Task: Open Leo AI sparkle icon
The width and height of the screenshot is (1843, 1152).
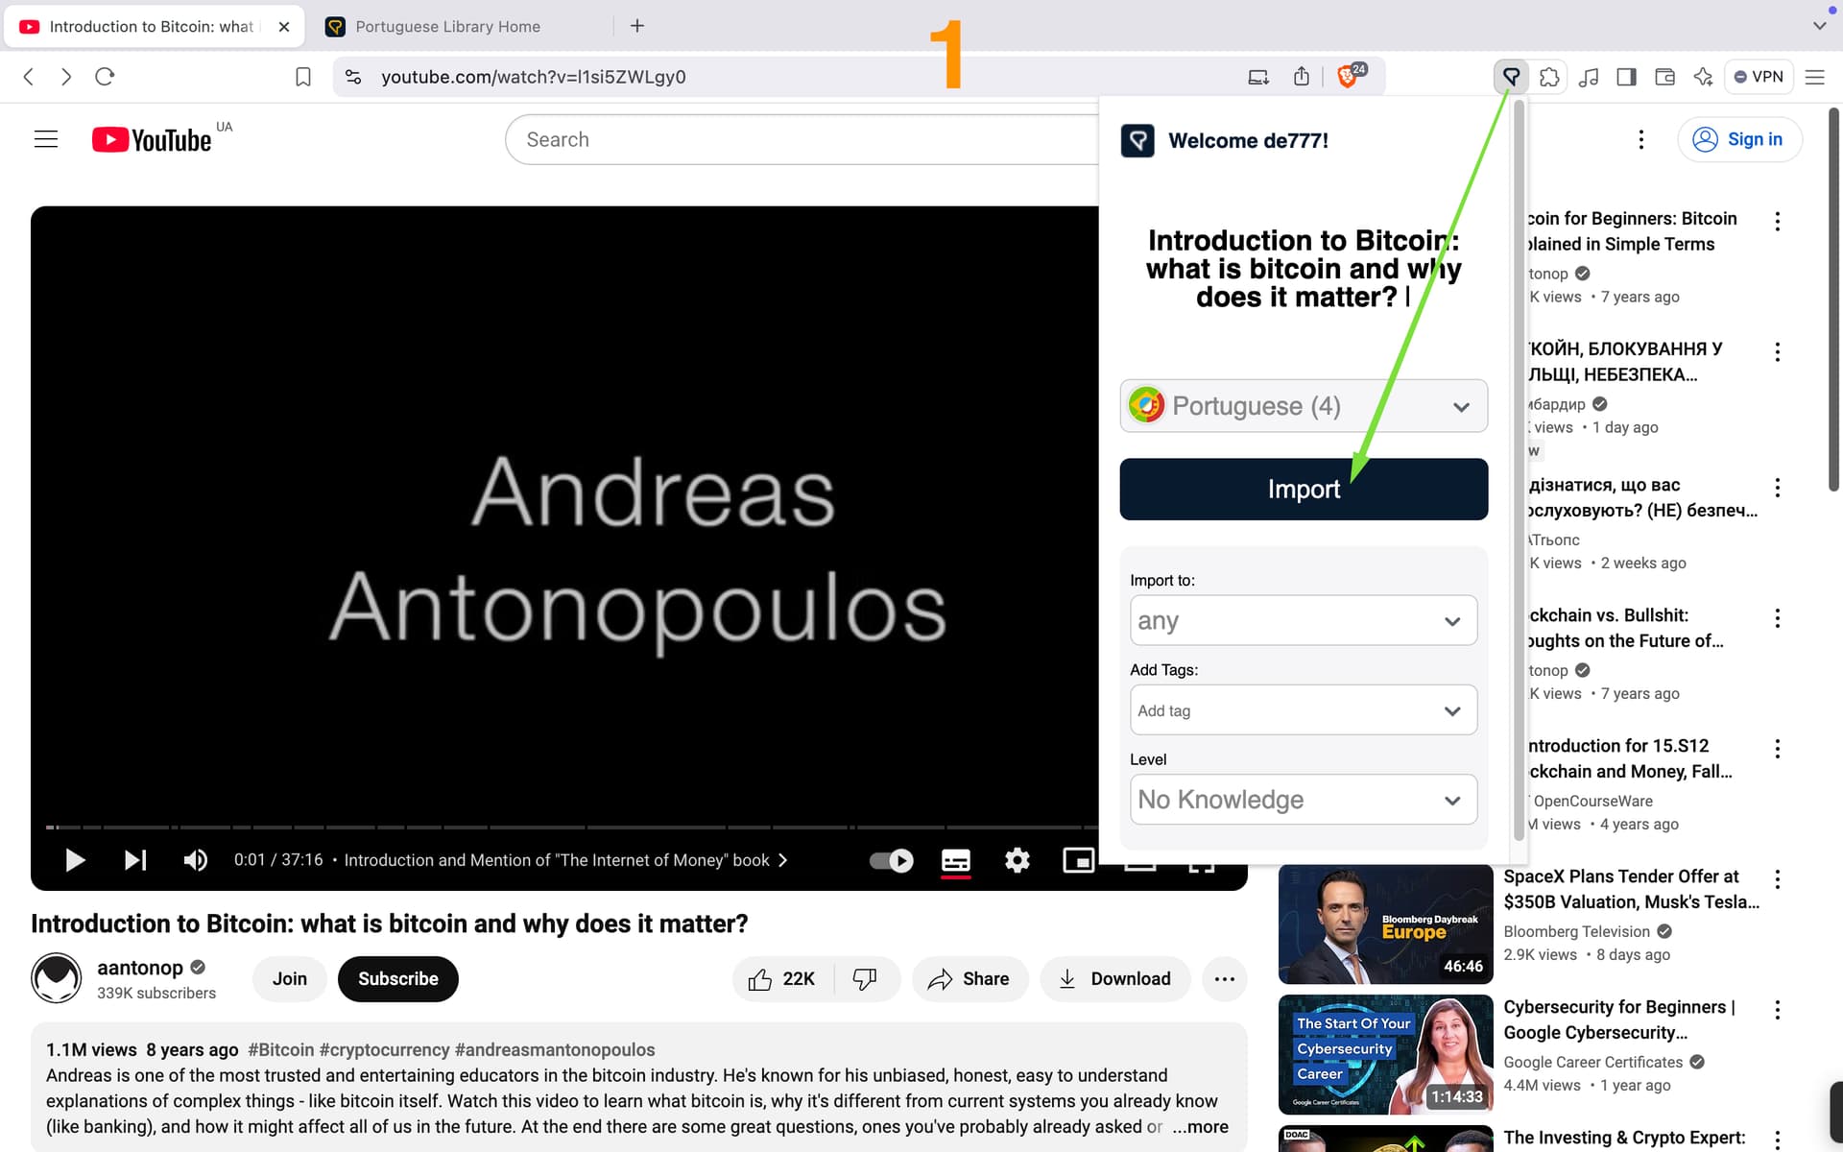Action: point(1703,77)
